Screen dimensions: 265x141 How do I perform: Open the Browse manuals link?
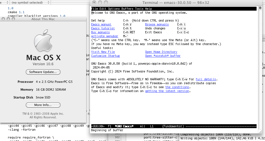click(x=157, y=24)
